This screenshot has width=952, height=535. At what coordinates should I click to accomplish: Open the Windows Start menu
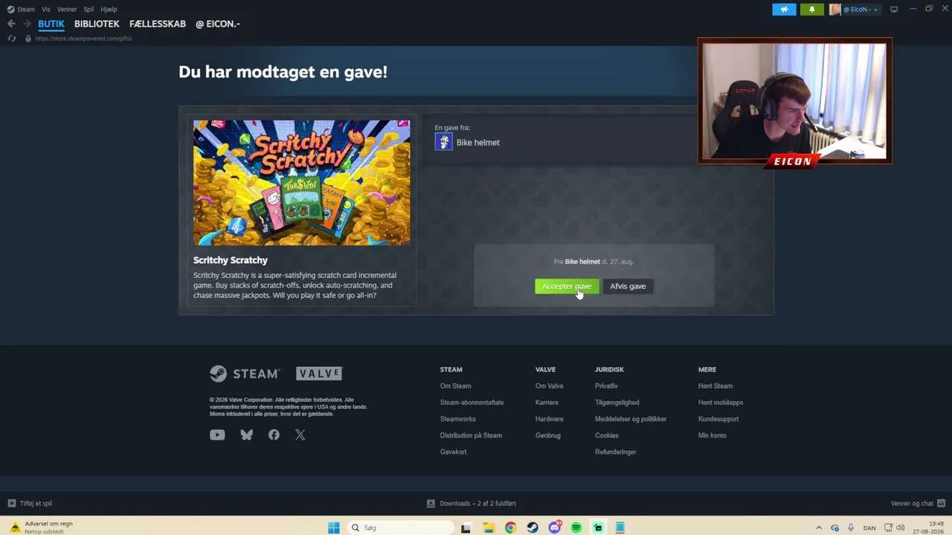334,528
